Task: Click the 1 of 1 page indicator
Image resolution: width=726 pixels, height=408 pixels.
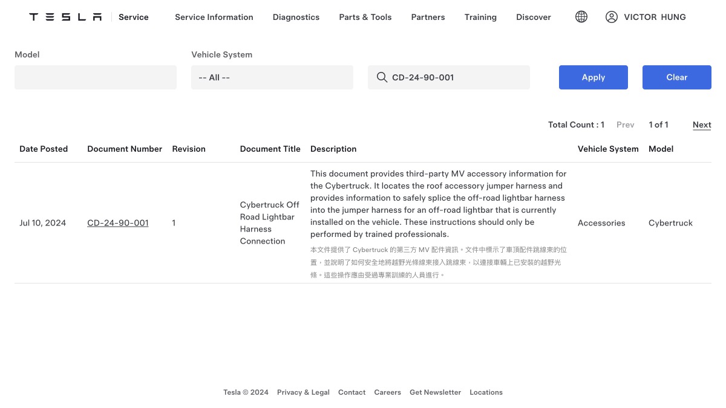Action: point(659,125)
